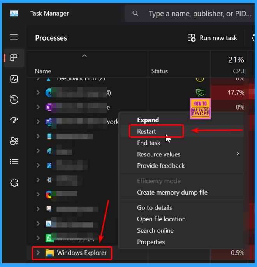This screenshot has height=267, width=257.
Task: Sort by the Status column header
Action: (160, 71)
